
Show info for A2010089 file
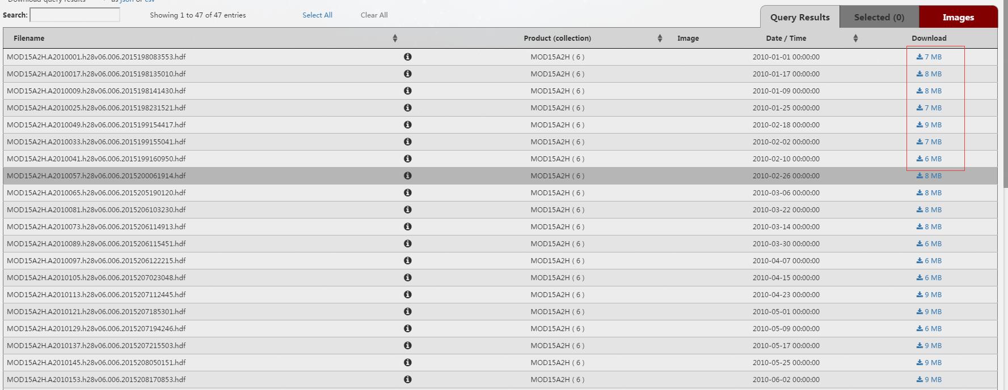click(x=407, y=243)
